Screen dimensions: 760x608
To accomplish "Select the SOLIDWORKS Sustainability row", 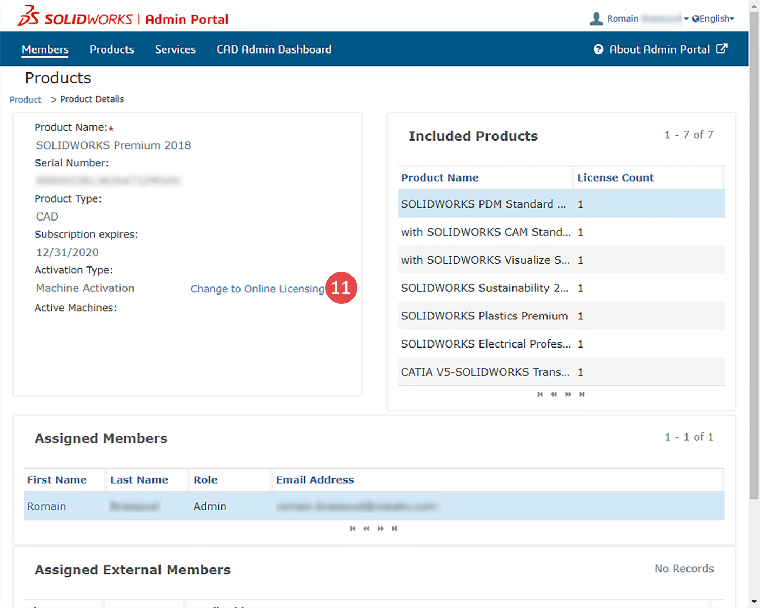I will click(x=562, y=288).
